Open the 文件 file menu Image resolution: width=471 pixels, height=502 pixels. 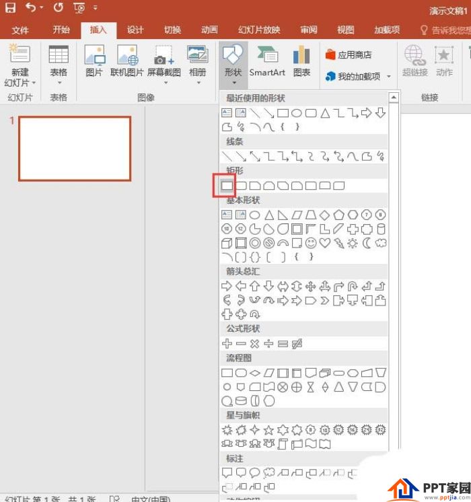20,30
